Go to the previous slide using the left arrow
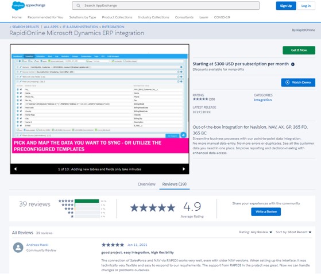The width and height of the screenshot is (321, 274). (16, 169)
